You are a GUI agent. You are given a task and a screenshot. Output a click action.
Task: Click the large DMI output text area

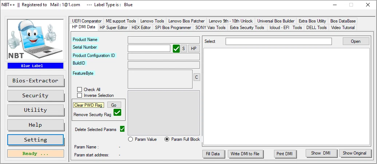(286, 97)
